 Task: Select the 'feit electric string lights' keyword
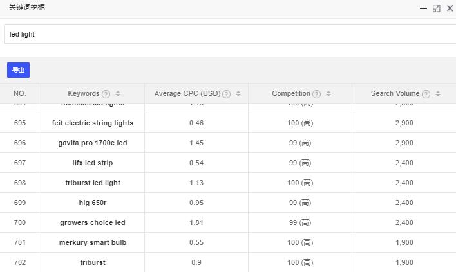point(93,123)
